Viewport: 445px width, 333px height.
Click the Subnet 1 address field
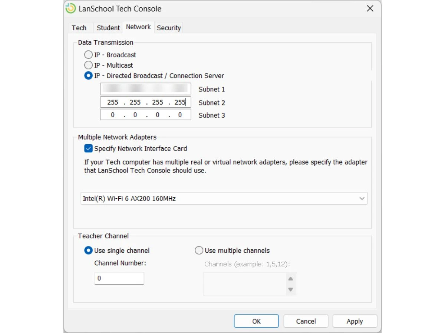[x=145, y=89]
